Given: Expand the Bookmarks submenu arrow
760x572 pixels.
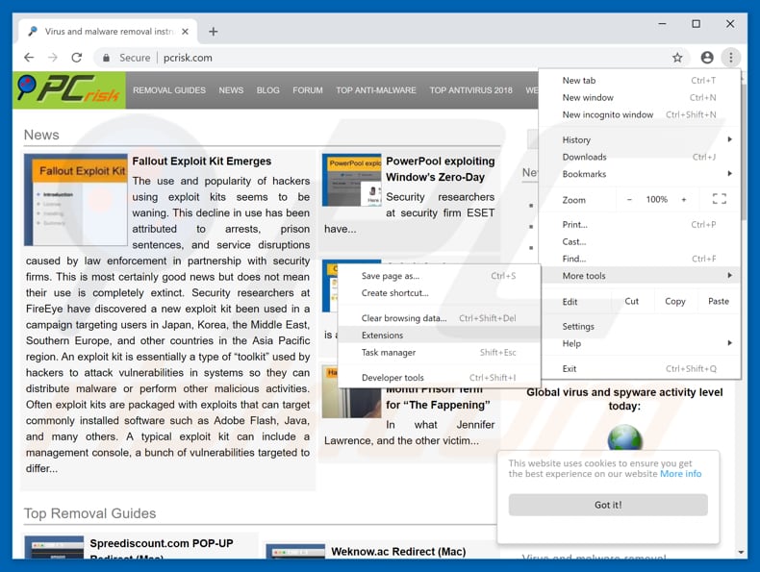Looking at the screenshot, I should (x=729, y=173).
